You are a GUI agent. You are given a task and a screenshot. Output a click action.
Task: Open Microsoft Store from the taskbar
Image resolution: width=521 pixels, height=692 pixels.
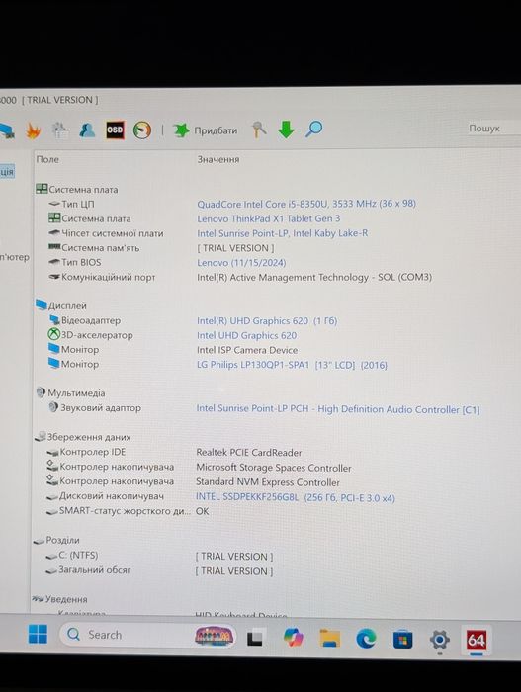(402, 639)
